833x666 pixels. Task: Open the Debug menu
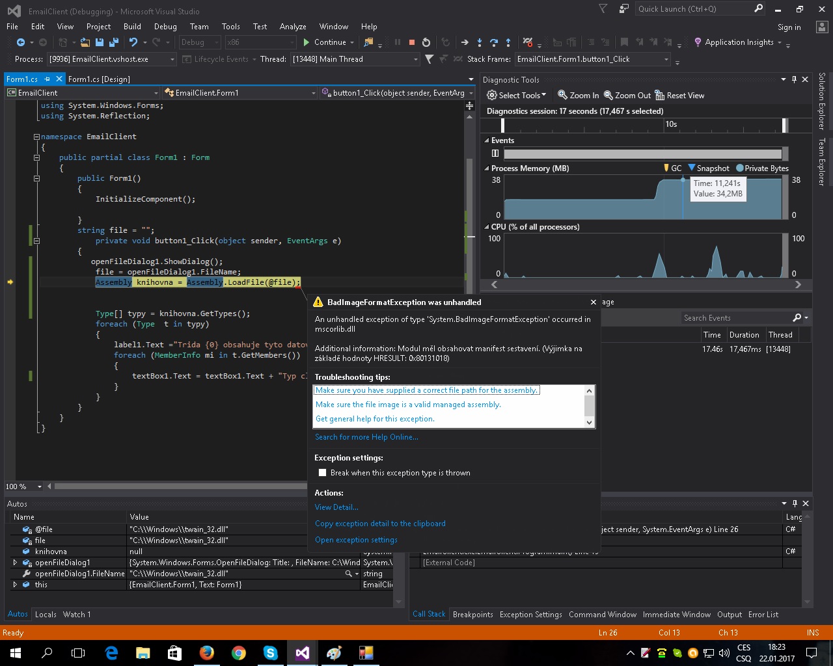165,27
